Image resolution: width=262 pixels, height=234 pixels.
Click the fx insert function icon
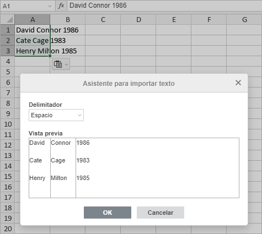coord(61,6)
